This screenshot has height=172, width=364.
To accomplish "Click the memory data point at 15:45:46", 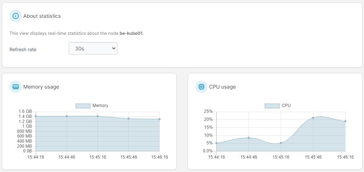I will coord(128,118).
